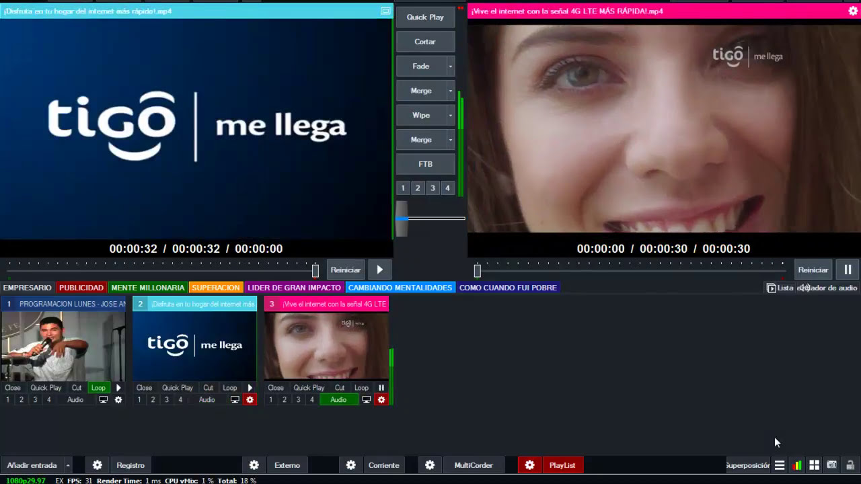This screenshot has width=861, height=484.
Task: Show audio meters bar icon
Action: coord(797,465)
